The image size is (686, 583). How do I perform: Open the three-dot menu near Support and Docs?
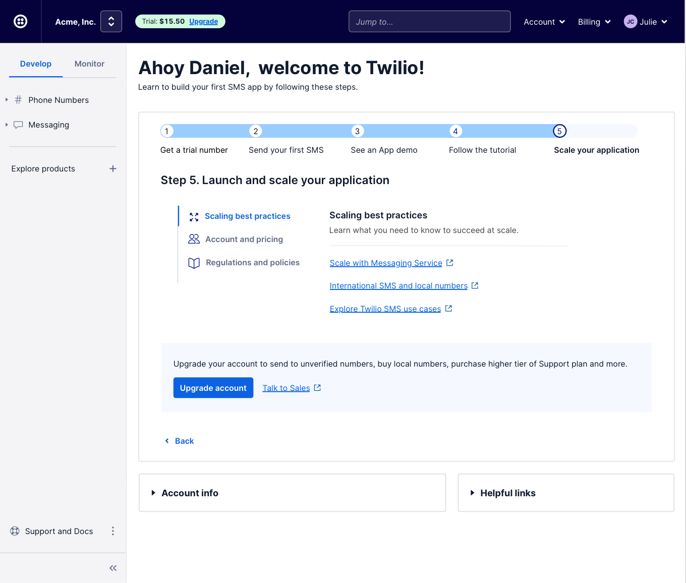pyautogui.click(x=113, y=531)
